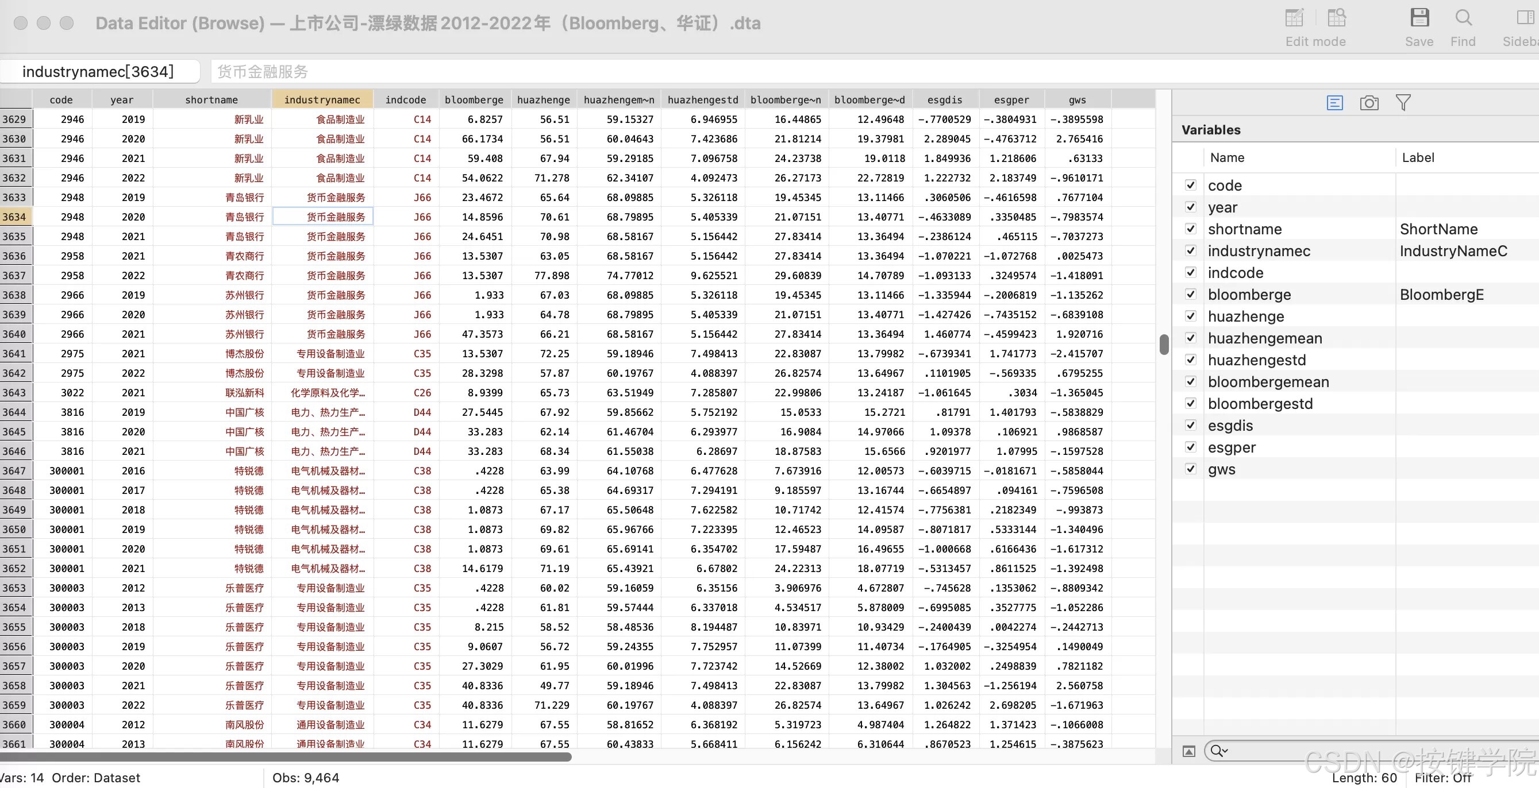Click the vertical scrollbar thumb of data grid
The height and width of the screenshot is (788, 1539).
pos(1164,345)
